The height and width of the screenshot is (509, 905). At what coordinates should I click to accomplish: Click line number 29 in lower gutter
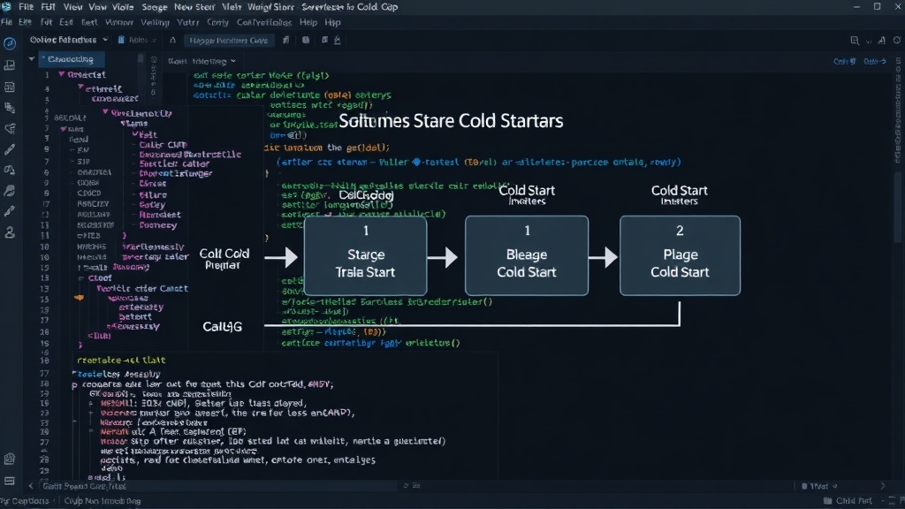pos(45,471)
